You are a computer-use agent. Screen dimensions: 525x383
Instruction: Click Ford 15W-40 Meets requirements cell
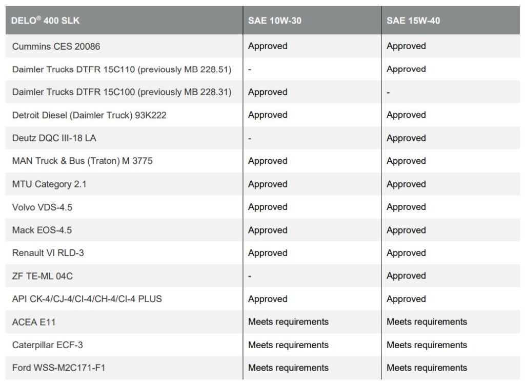(427, 368)
